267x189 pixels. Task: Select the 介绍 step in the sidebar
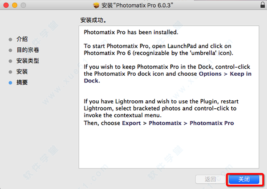[22, 39]
